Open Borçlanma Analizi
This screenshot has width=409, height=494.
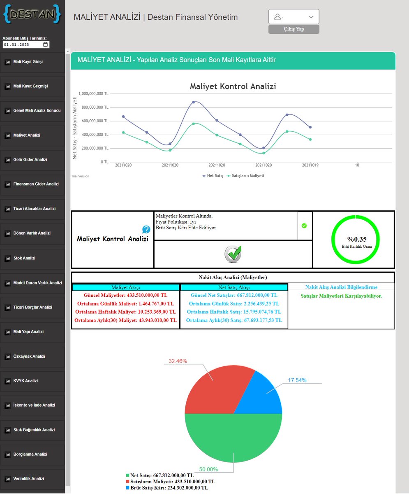32,454
